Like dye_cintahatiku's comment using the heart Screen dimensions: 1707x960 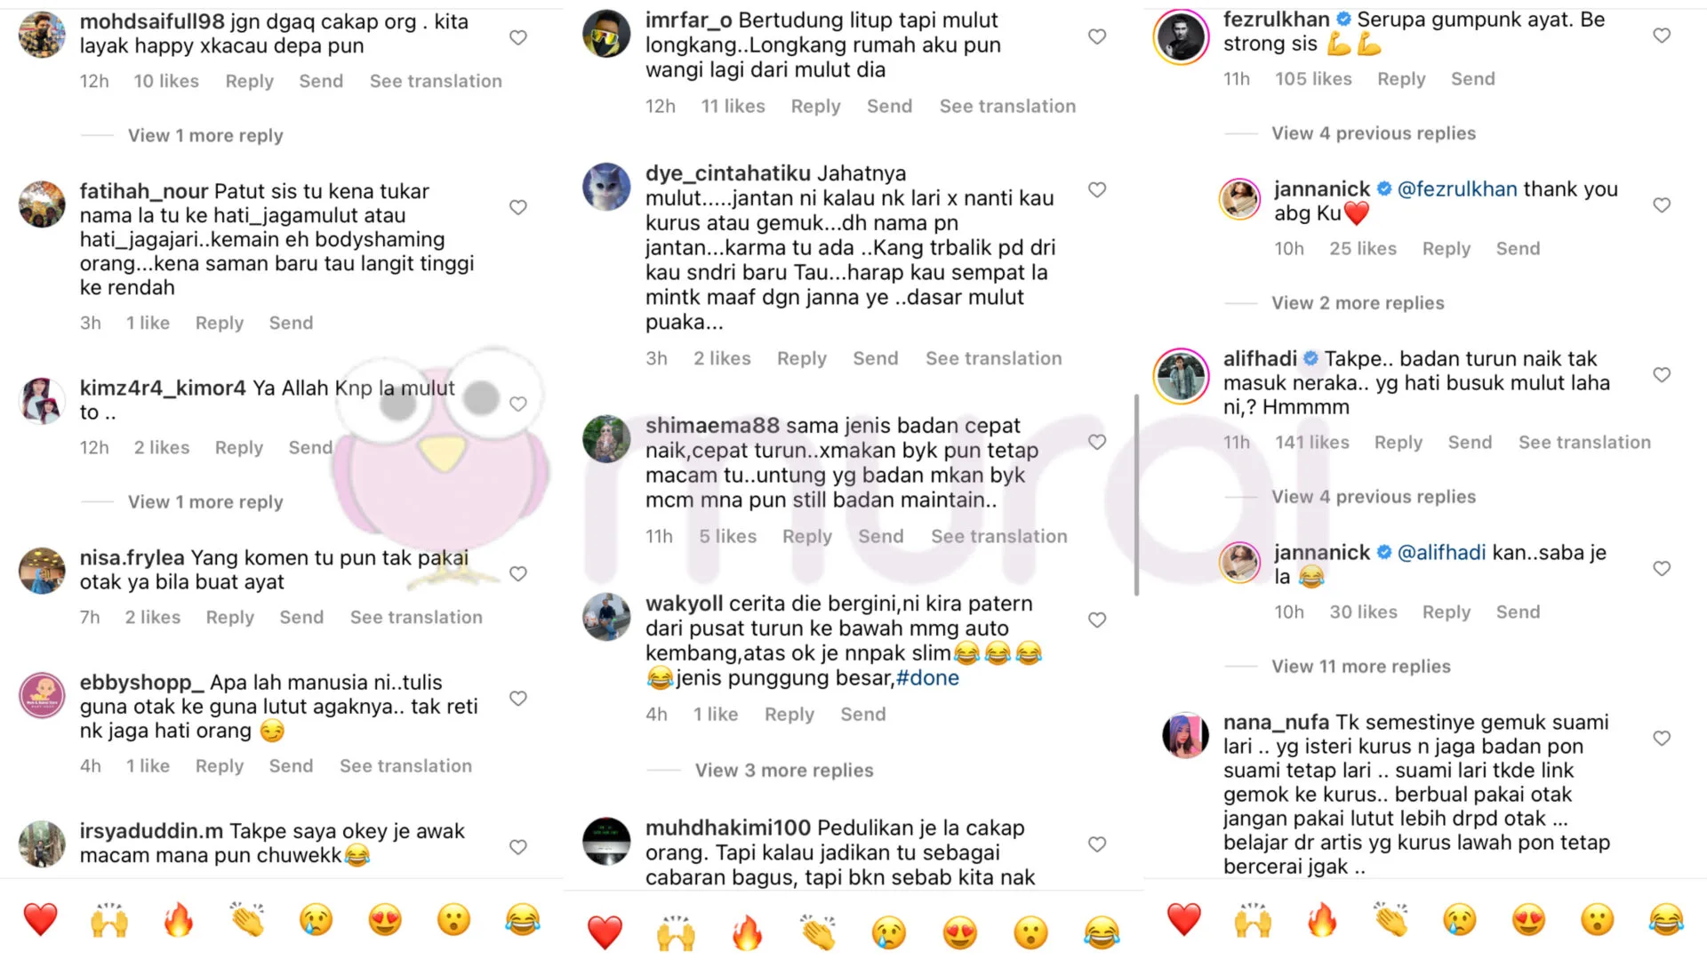pos(1097,189)
